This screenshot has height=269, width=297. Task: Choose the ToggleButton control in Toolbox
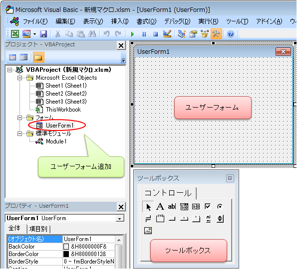click(x=148, y=219)
